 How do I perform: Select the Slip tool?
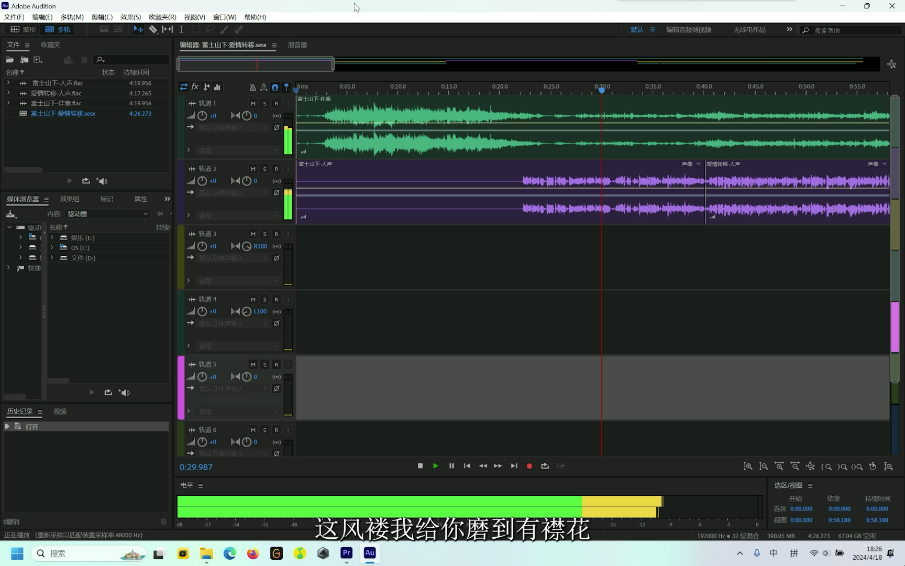pos(167,29)
